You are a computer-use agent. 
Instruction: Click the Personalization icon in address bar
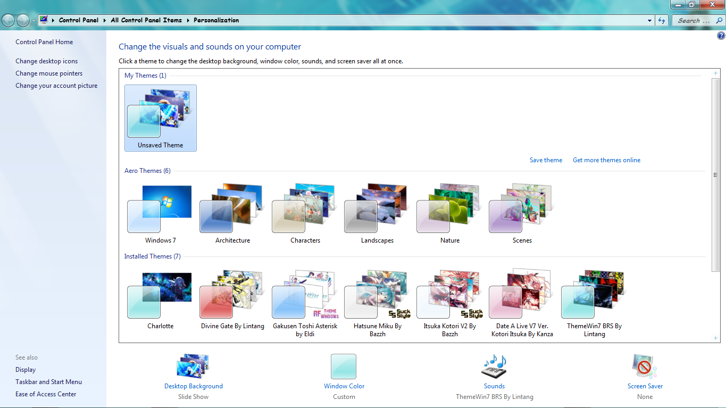pyautogui.click(x=44, y=20)
